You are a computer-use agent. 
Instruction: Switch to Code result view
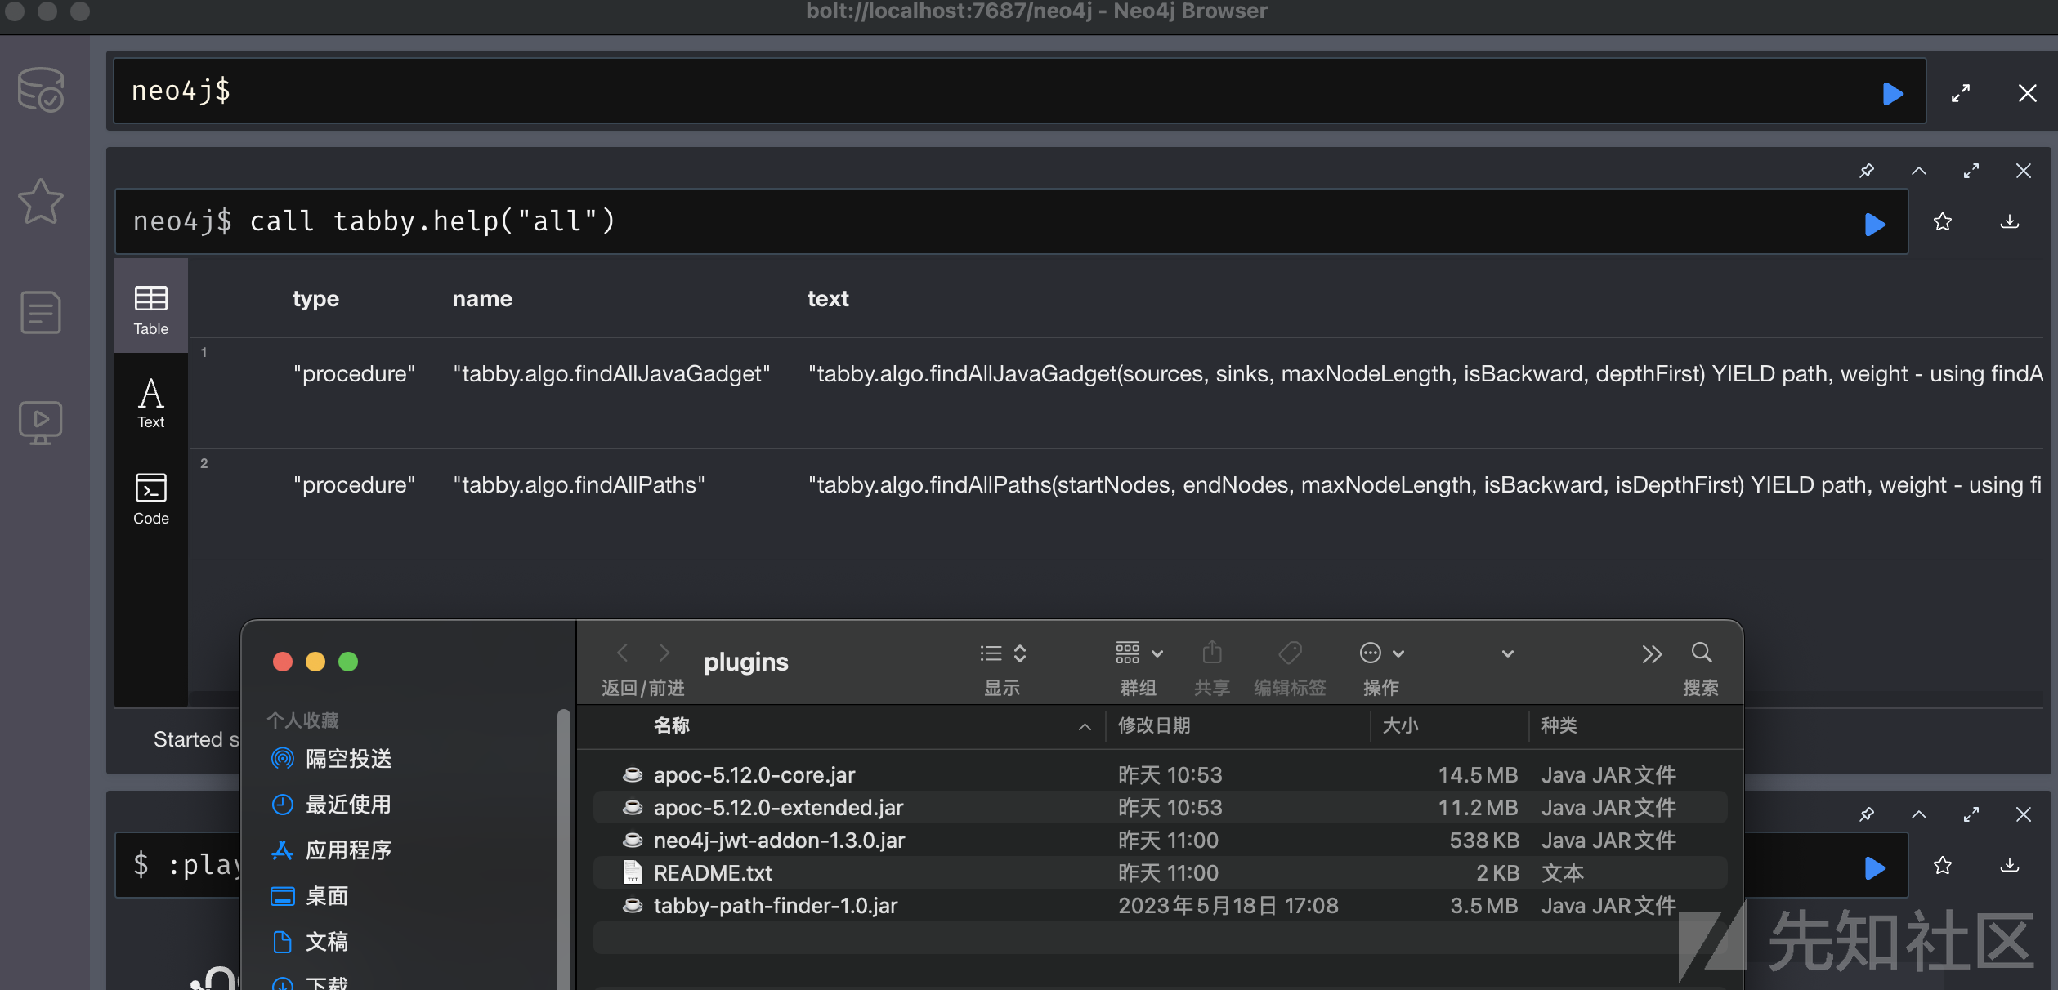pyautogui.click(x=150, y=498)
